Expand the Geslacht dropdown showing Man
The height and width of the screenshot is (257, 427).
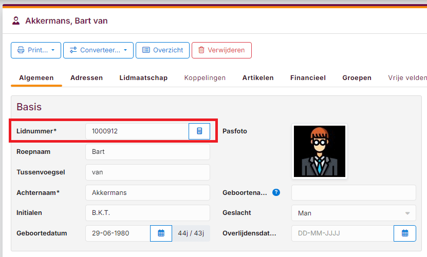click(354, 213)
